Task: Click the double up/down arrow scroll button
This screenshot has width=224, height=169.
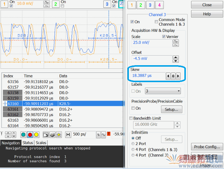Action: (x=14, y=134)
